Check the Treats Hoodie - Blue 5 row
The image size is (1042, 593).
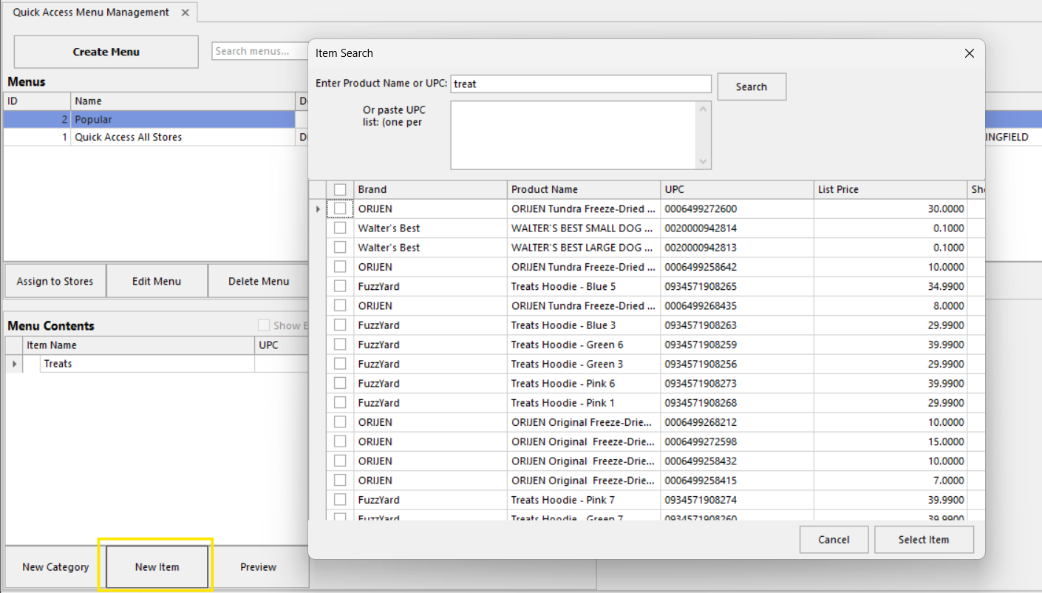tap(340, 286)
